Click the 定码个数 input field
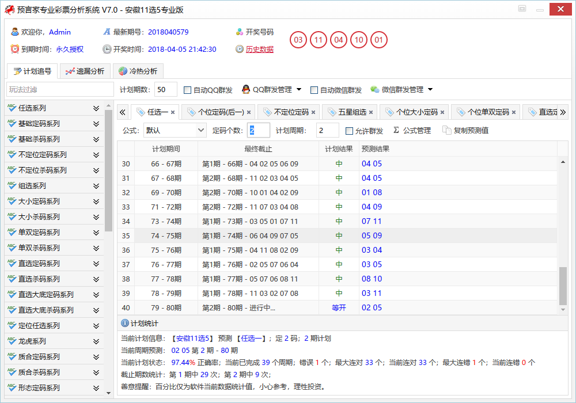576x403 pixels. click(258, 130)
